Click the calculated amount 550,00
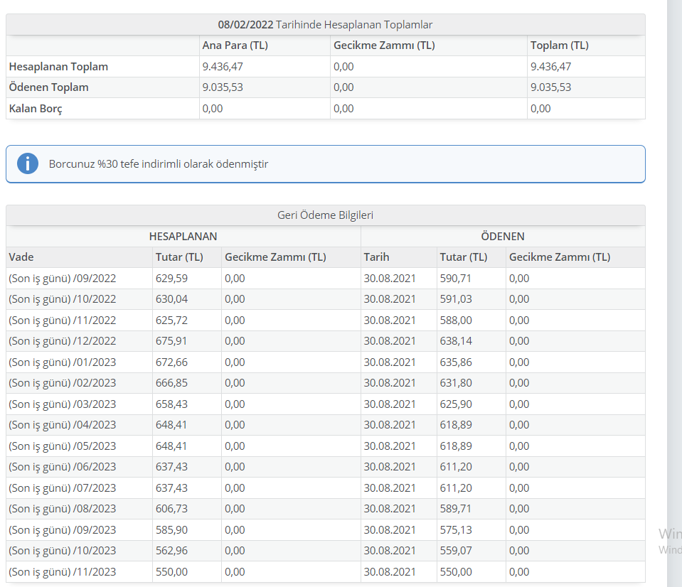The height and width of the screenshot is (587, 682). [x=172, y=572]
